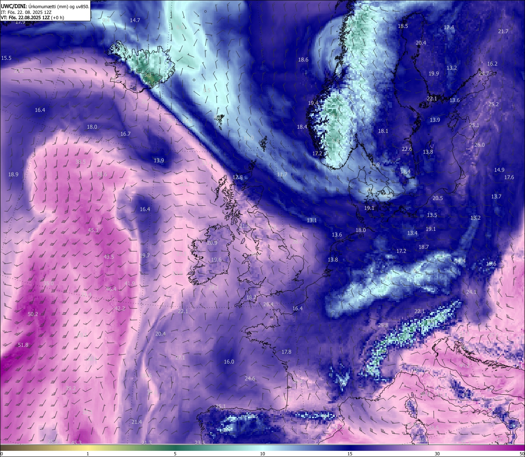Click the 16.7 value on the map
The image size is (525, 457).
[126, 134]
